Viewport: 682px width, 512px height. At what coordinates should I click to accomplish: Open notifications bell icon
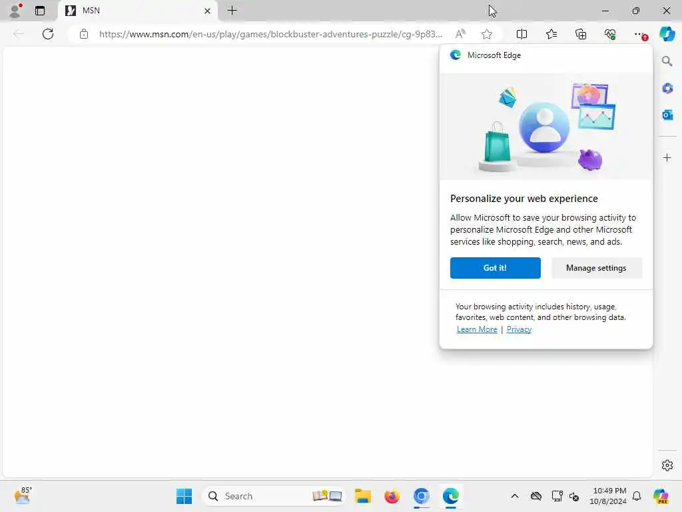click(637, 496)
